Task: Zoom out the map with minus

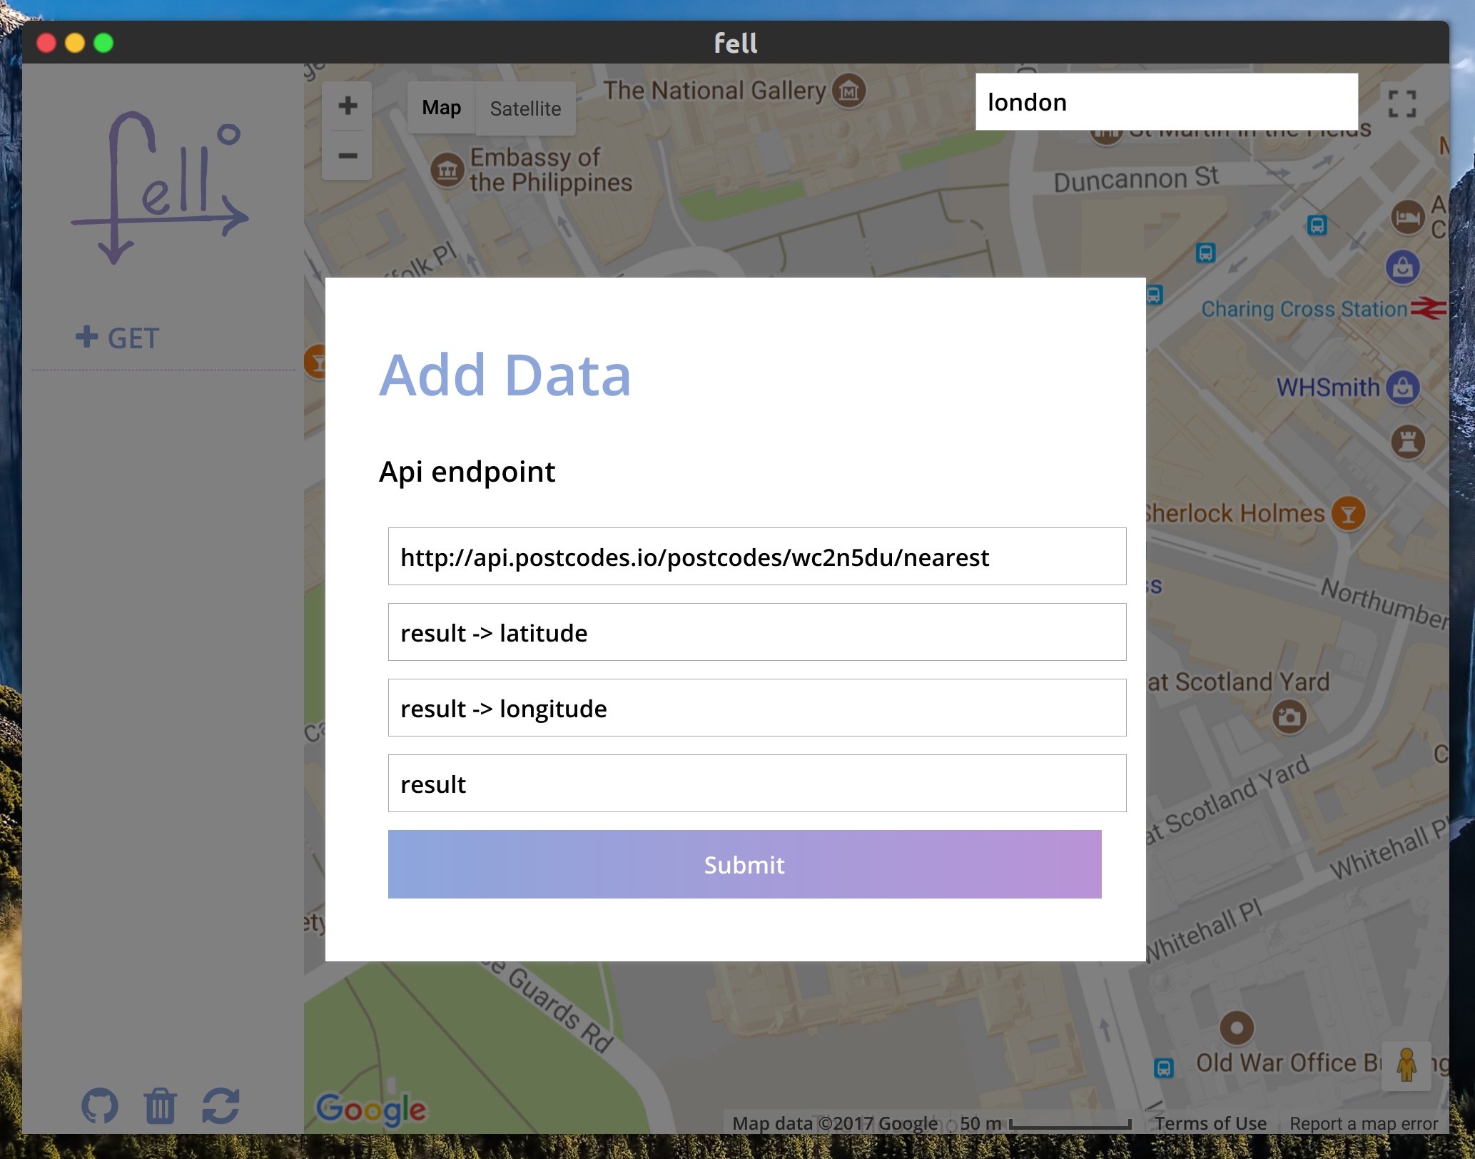Action: tap(348, 156)
